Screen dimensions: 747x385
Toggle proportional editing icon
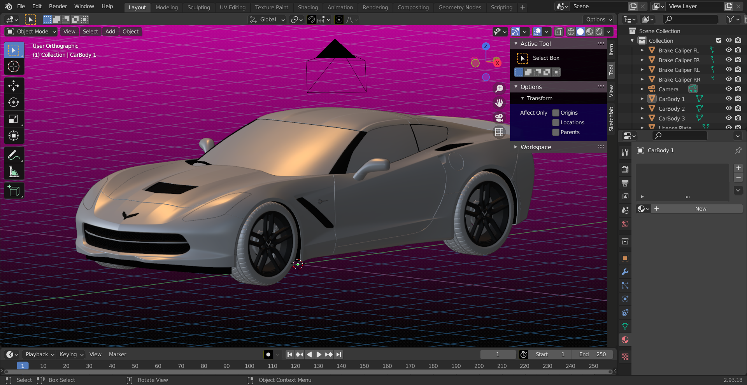pos(339,19)
